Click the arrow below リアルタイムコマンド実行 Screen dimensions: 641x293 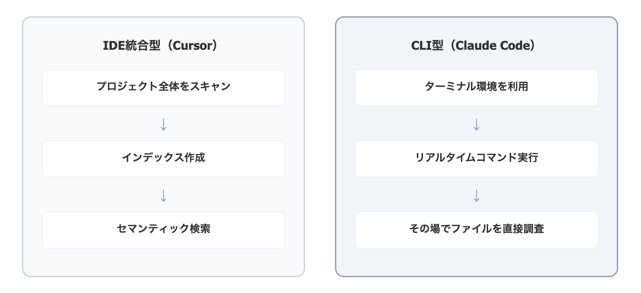click(x=477, y=196)
